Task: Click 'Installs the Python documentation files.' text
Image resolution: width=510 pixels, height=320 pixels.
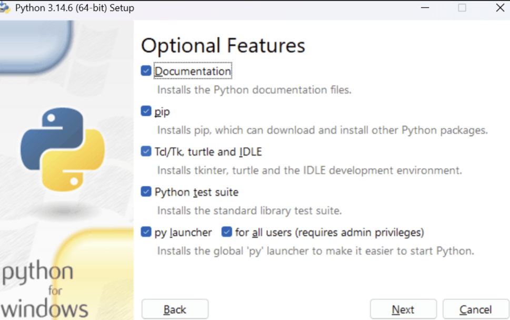Action: 254,90
